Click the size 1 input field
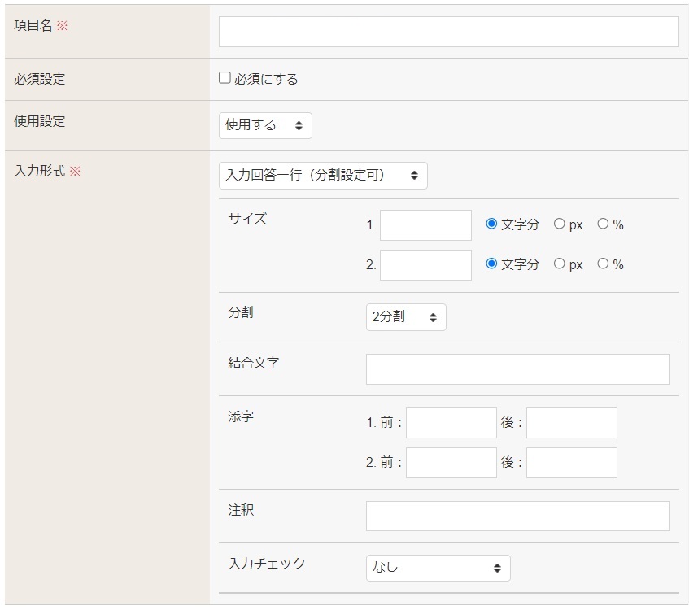Image resolution: width=689 pixels, height=610 pixels. [425, 225]
